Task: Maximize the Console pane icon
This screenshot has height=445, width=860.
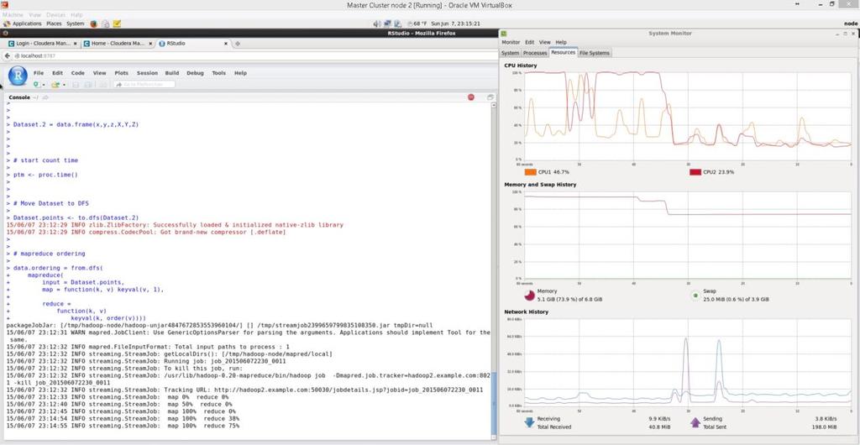Action: tap(490, 97)
